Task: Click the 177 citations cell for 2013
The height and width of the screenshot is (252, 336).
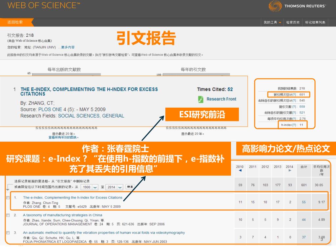Action: (278, 185)
